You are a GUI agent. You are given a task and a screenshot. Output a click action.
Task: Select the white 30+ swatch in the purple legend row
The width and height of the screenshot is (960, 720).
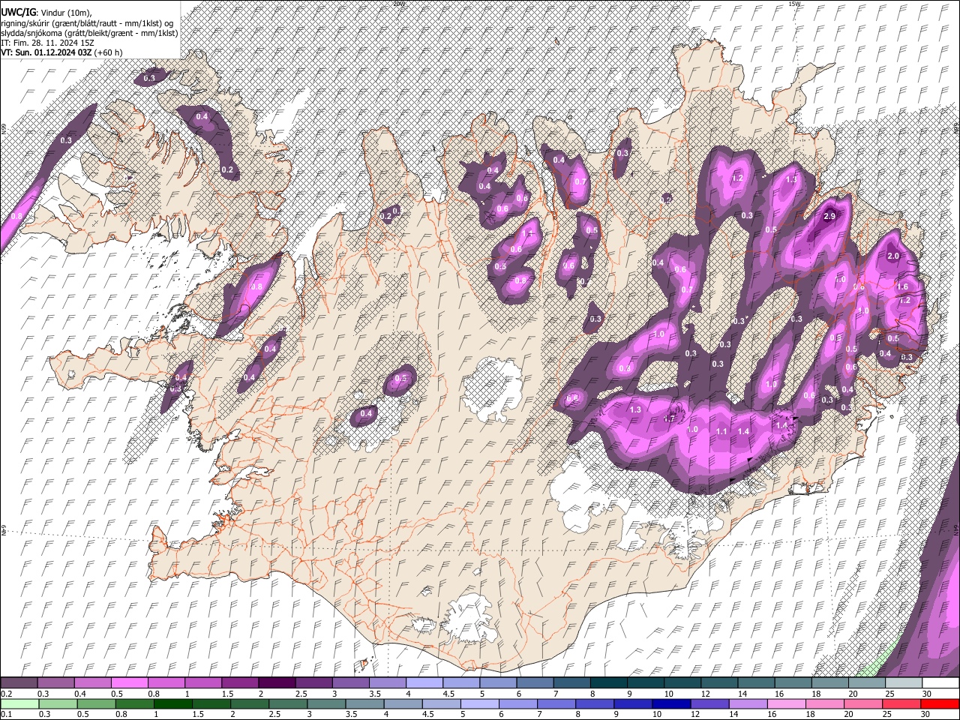[940, 683]
